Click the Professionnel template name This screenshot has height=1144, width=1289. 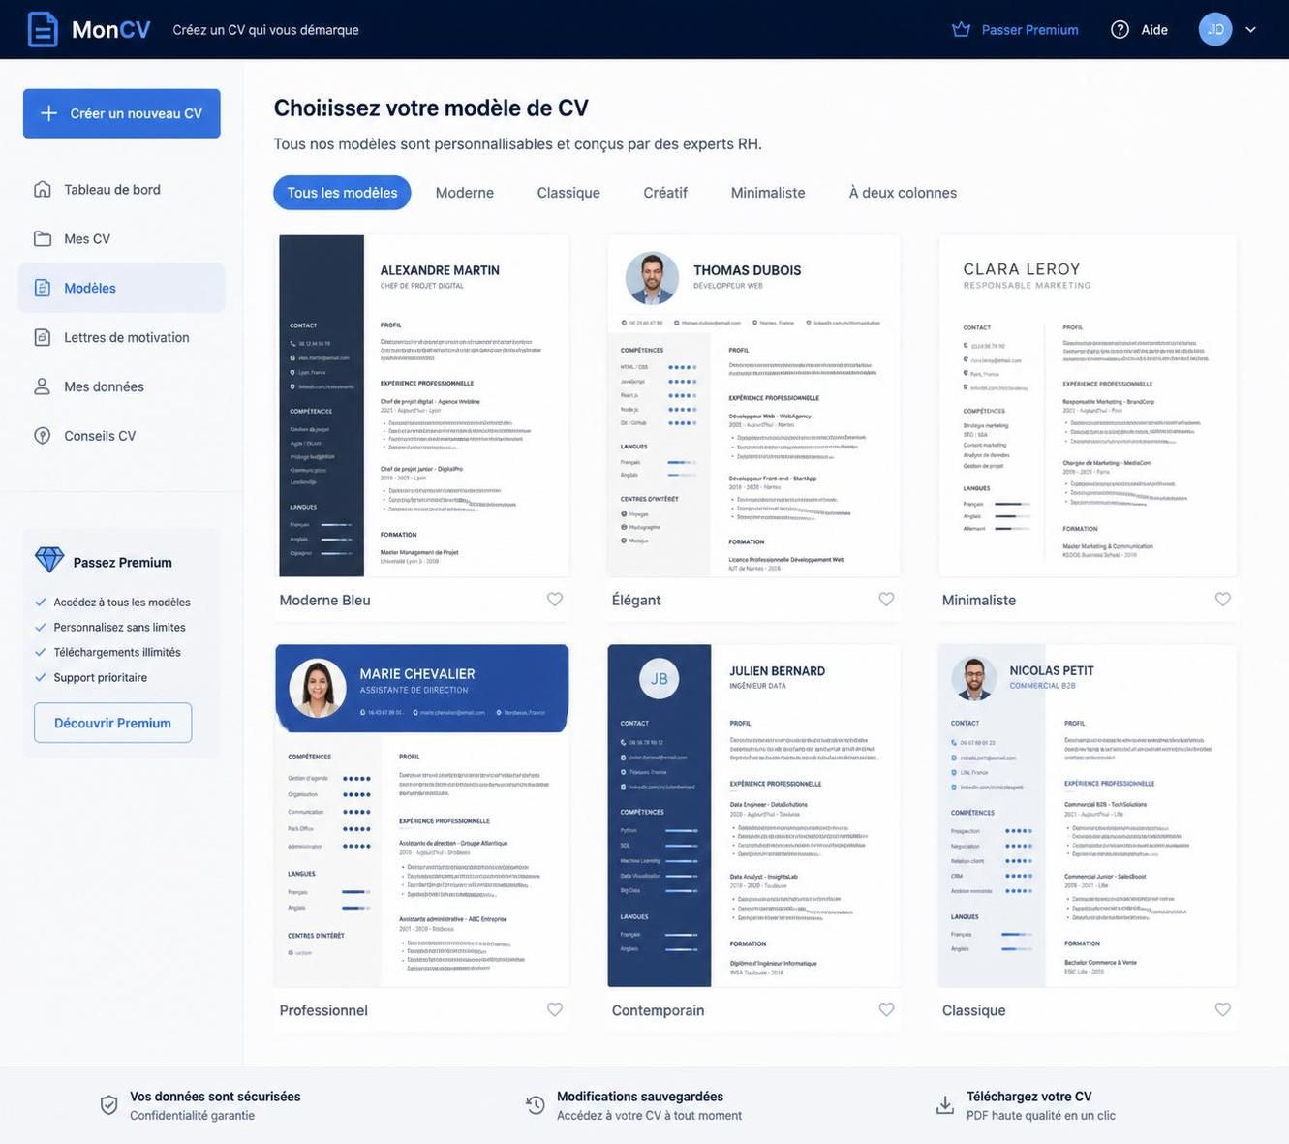(323, 1010)
